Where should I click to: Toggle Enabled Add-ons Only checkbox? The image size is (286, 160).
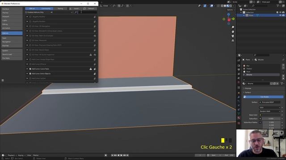coord(26,12)
